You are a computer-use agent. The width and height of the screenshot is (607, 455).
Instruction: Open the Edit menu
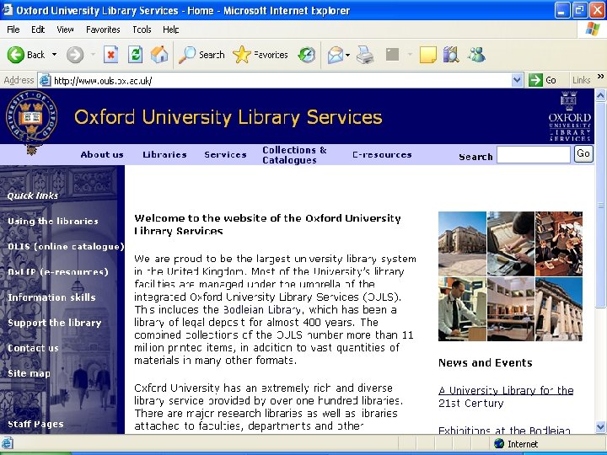(x=38, y=29)
